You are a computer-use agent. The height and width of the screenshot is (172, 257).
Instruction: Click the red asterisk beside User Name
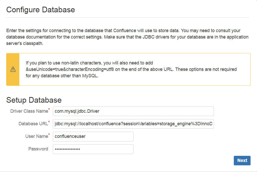pyautogui.click(x=49, y=135)
